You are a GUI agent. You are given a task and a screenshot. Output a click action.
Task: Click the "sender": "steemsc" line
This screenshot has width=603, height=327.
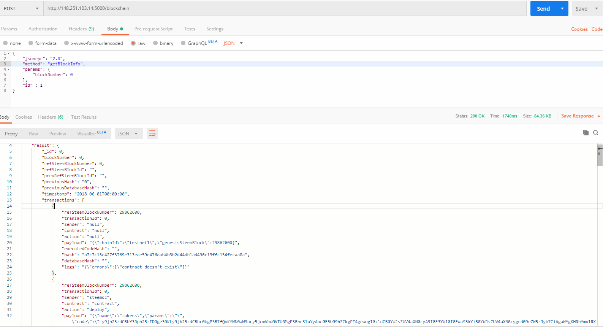click(x=87, y=297)
